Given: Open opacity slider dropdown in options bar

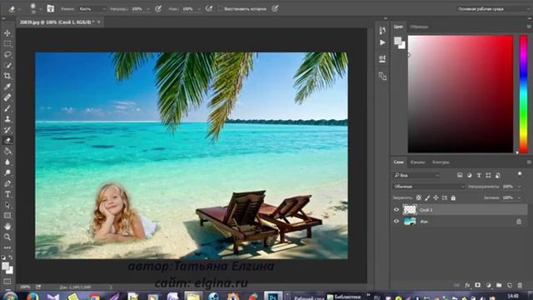Looking at the screenshot, I should 148,9.
